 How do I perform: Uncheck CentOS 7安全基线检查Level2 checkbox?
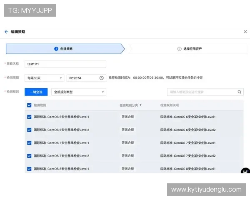click(29, 156)
